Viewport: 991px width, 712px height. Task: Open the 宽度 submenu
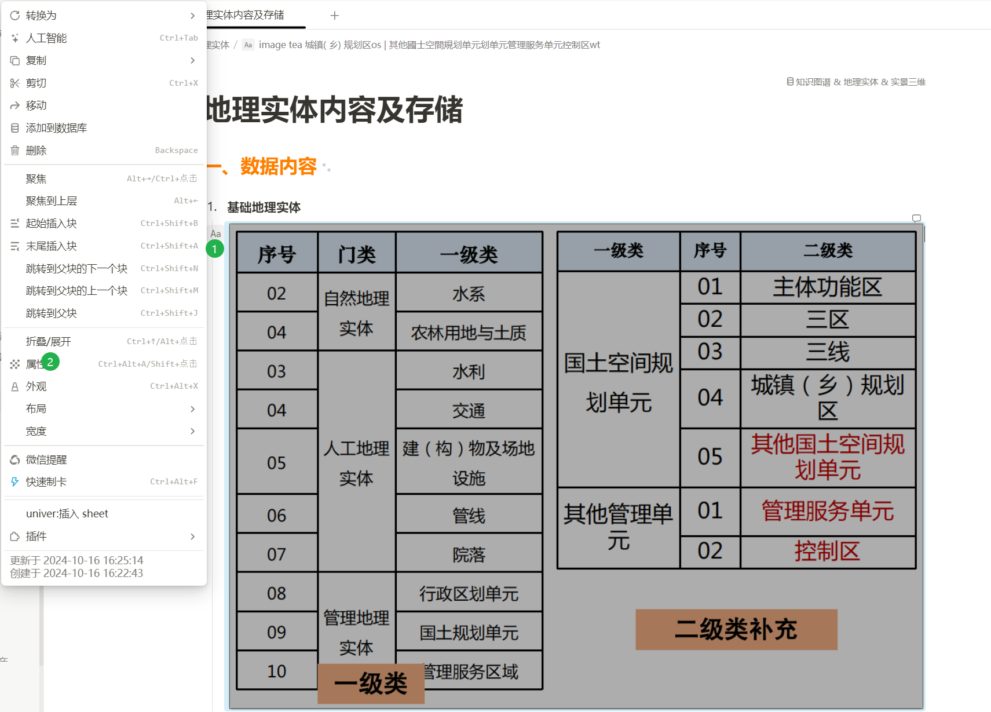point(192,431)
